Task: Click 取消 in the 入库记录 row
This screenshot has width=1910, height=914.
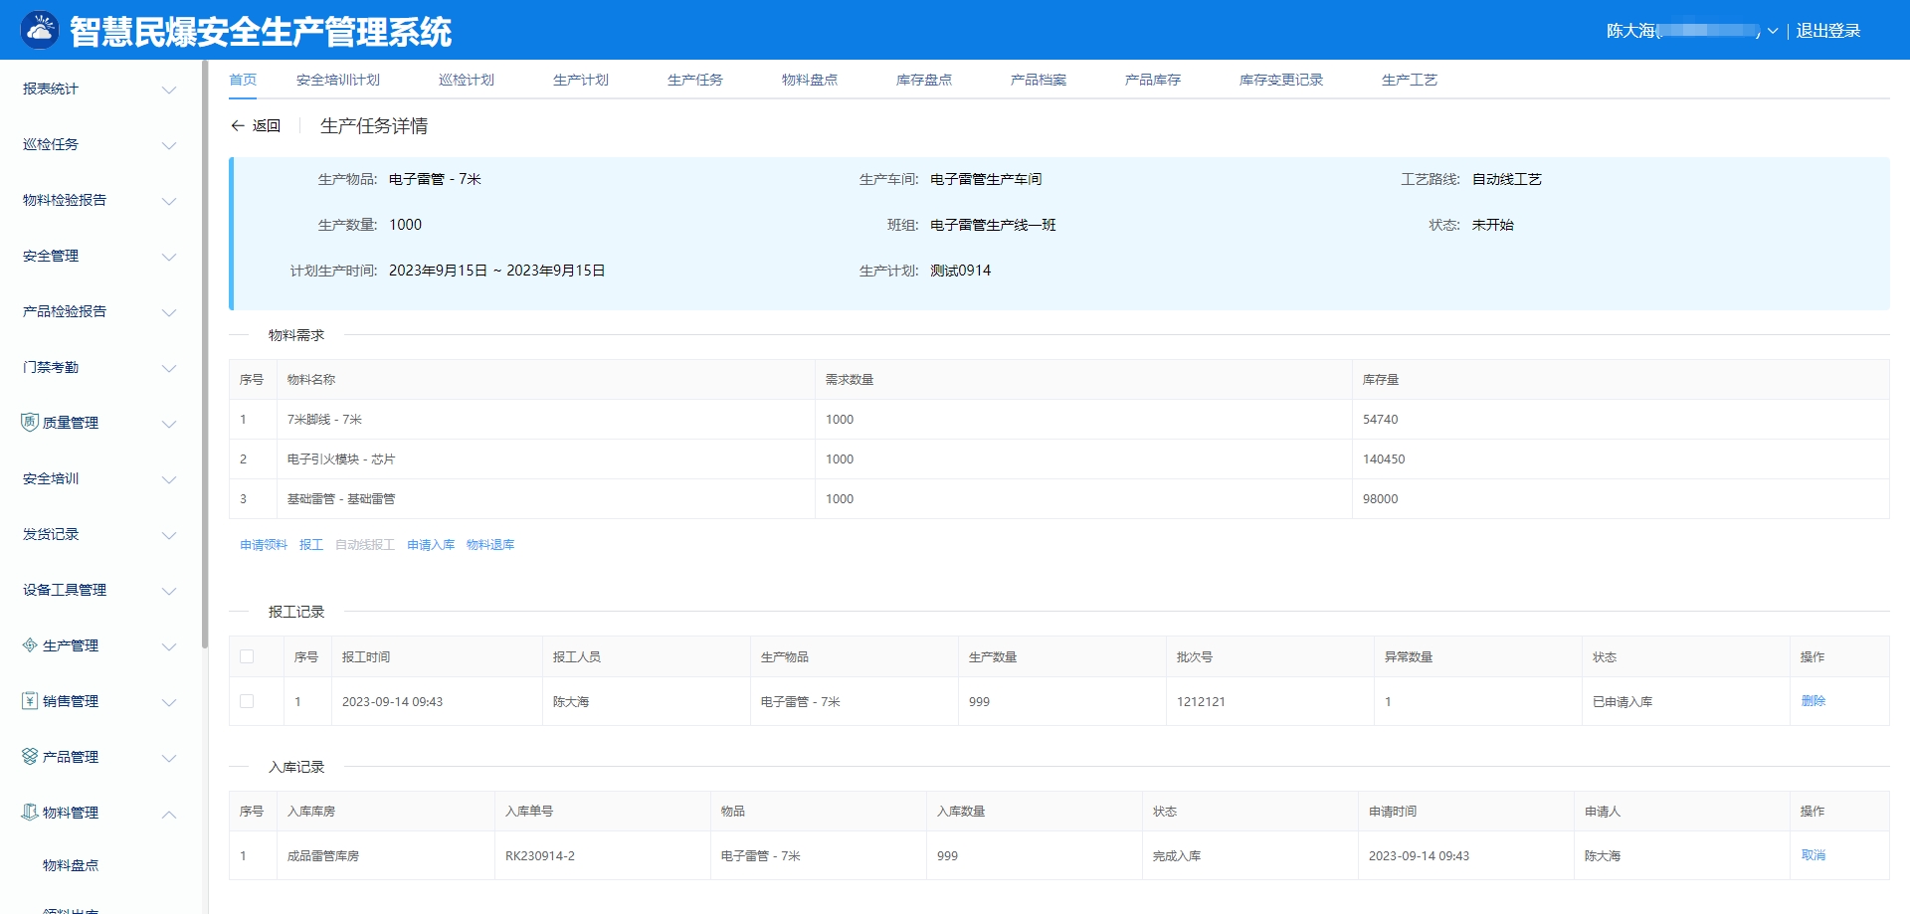Action: (x=1814, y=854)
